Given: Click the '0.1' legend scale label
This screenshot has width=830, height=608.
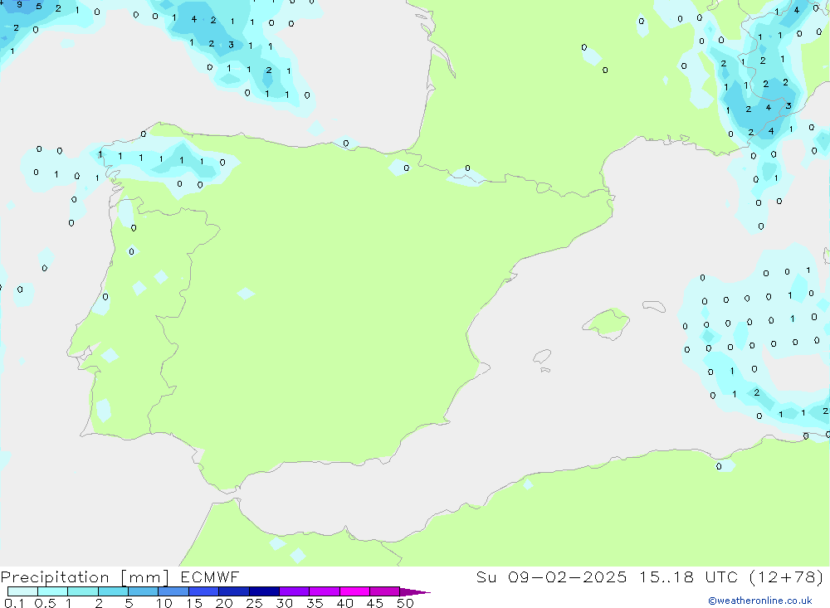Looking at the screenshot, I should pos(14,603).
